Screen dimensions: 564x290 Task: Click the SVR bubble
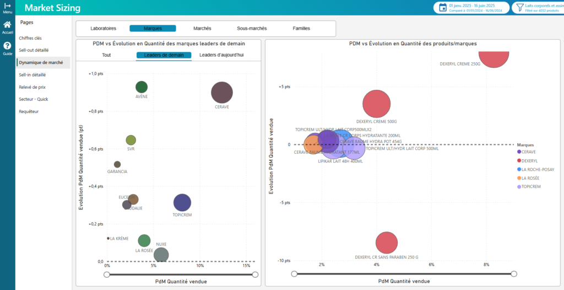click(x=131, y=140)
